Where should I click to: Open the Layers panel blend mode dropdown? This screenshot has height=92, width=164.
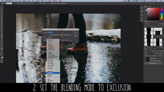(149, 53)
